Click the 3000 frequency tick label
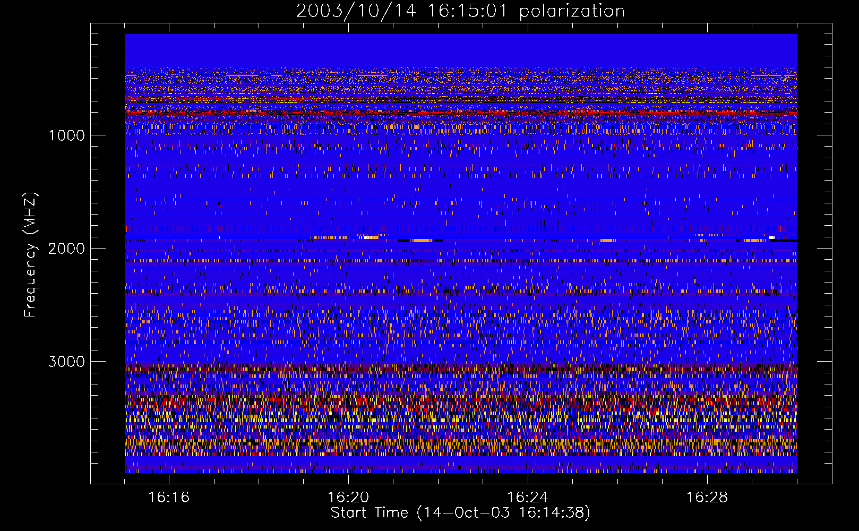859x531 pixels. [x=66, y=362]
